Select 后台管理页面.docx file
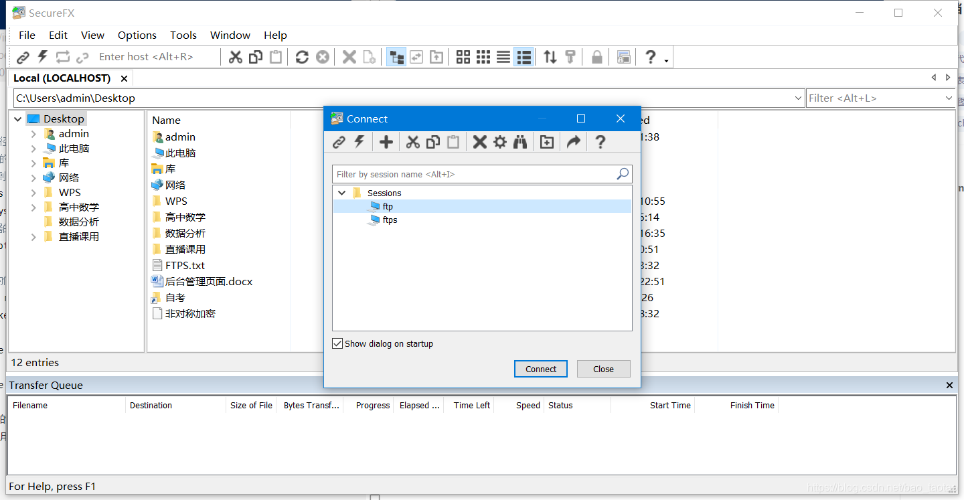Image resolution: width=964 pixels, height=500 pixels. click(x=209, y=281)
